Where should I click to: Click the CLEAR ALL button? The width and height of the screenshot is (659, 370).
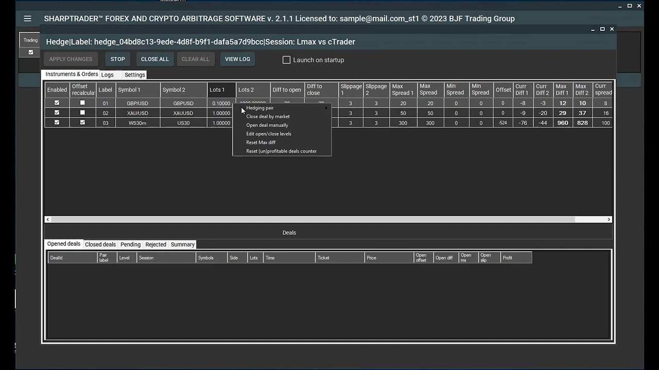click(196, 59)
